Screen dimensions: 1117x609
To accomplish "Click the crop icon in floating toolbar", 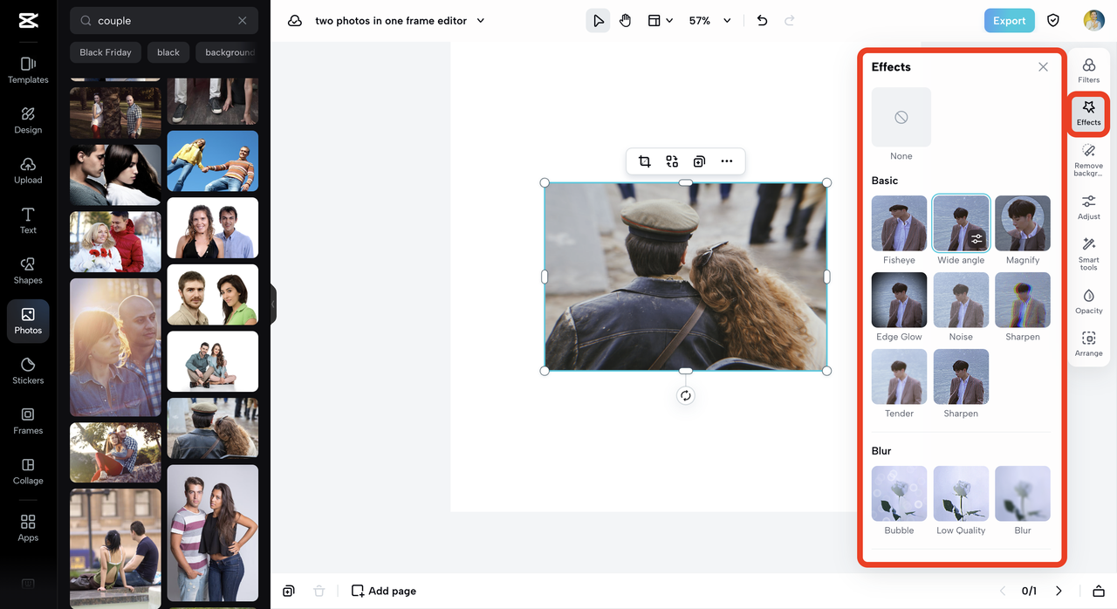I will (x=644, y=161).
